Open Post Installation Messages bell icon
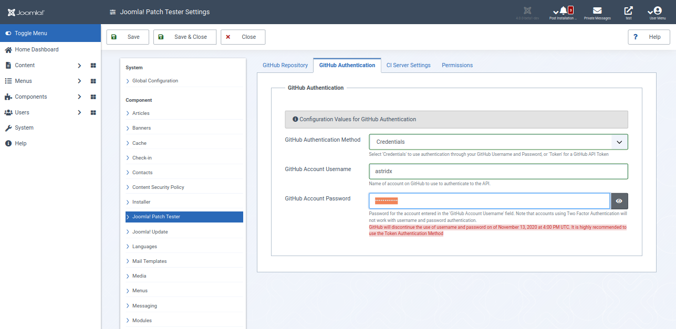676x329 pixels. tap(564, 10)
